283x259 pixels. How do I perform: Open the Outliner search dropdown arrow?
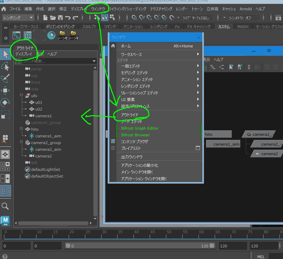coord(94,61)
